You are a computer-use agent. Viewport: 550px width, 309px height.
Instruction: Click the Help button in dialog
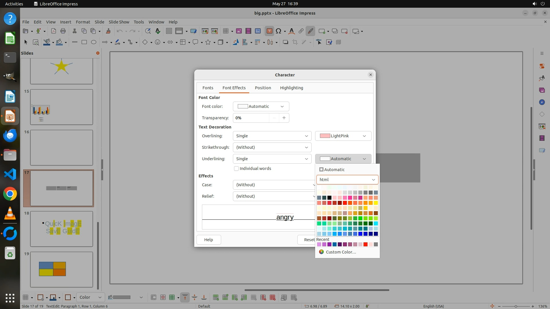208,240
